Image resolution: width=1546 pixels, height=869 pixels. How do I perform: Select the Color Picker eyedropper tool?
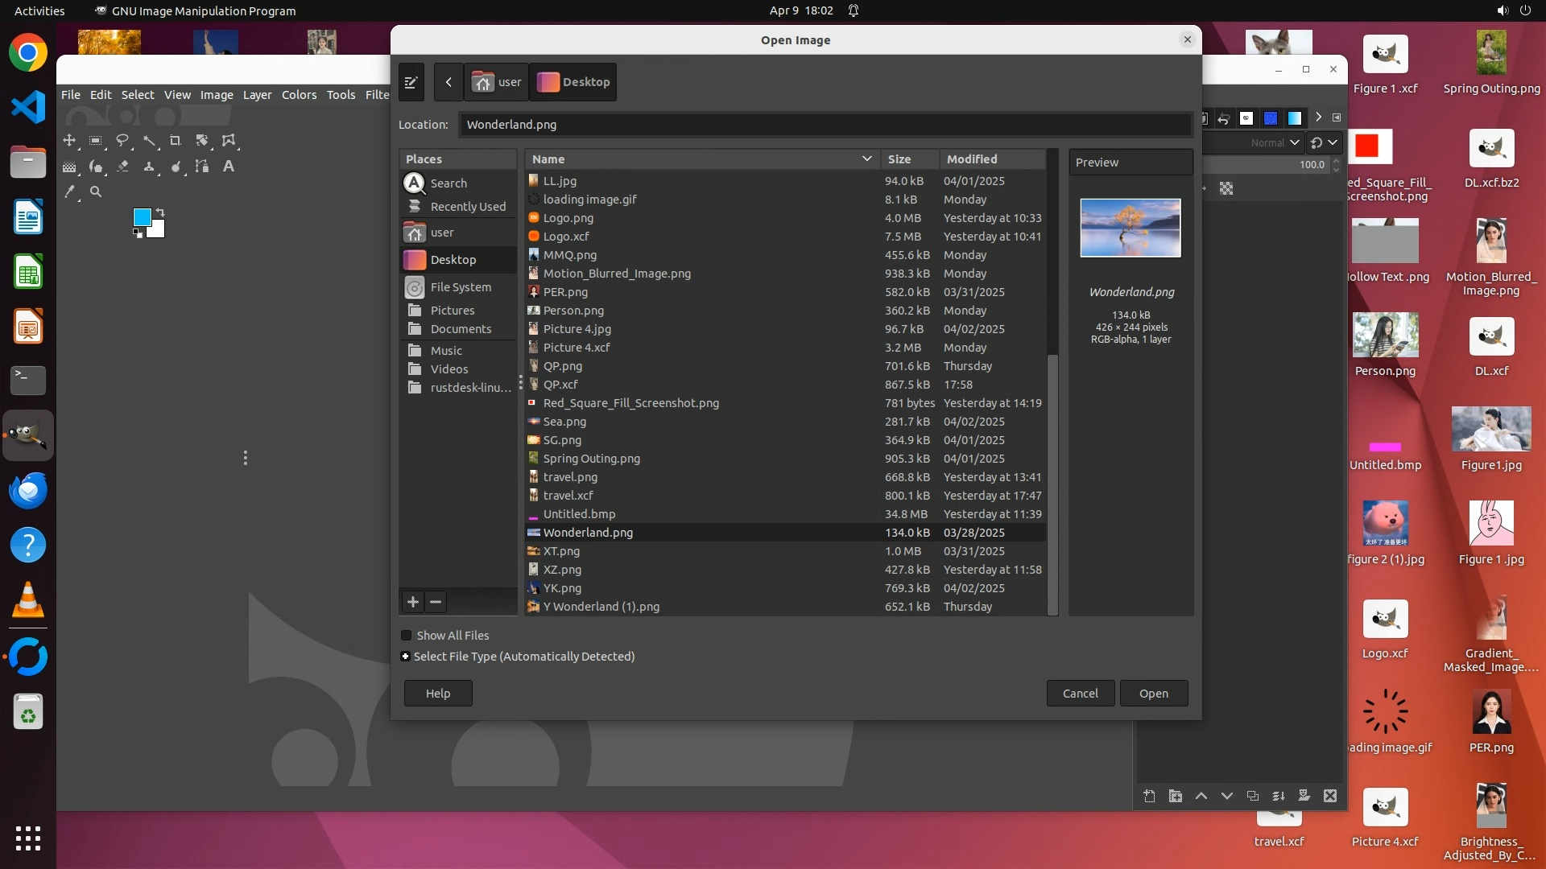[69, 192]
